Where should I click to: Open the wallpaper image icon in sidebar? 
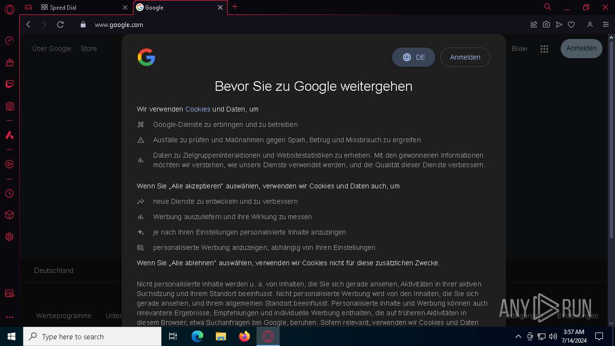pyautogui.click(x=9, y=294)
